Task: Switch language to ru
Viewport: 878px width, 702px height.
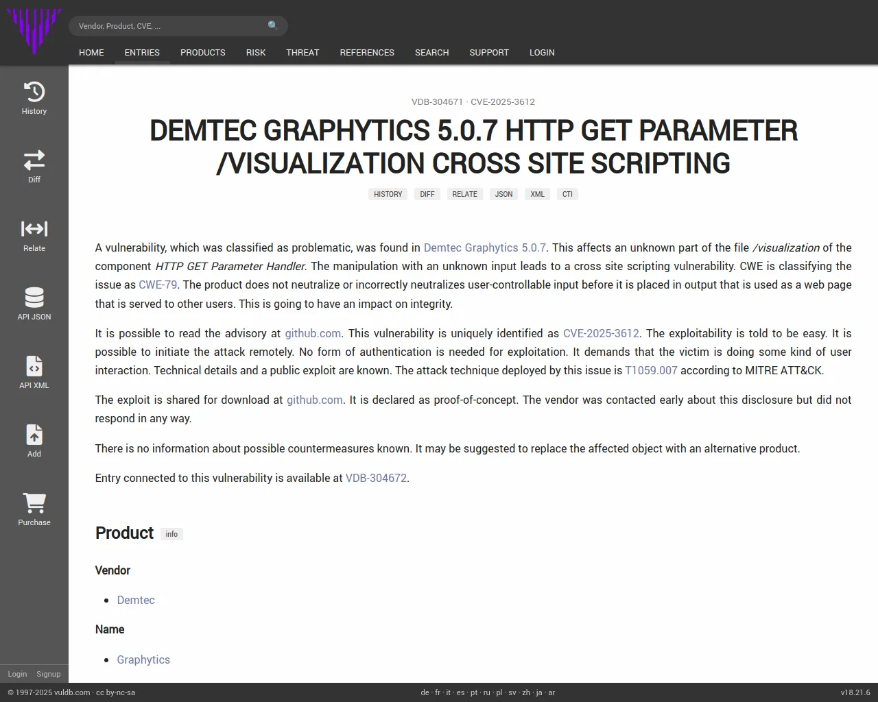Action: coord(487,692)
